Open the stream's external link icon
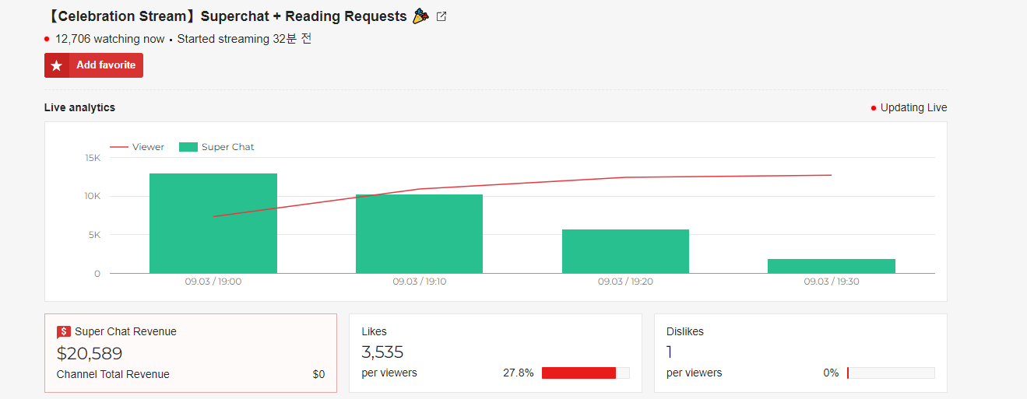The width and height of the screenshot is (1027, 399). 441,16
